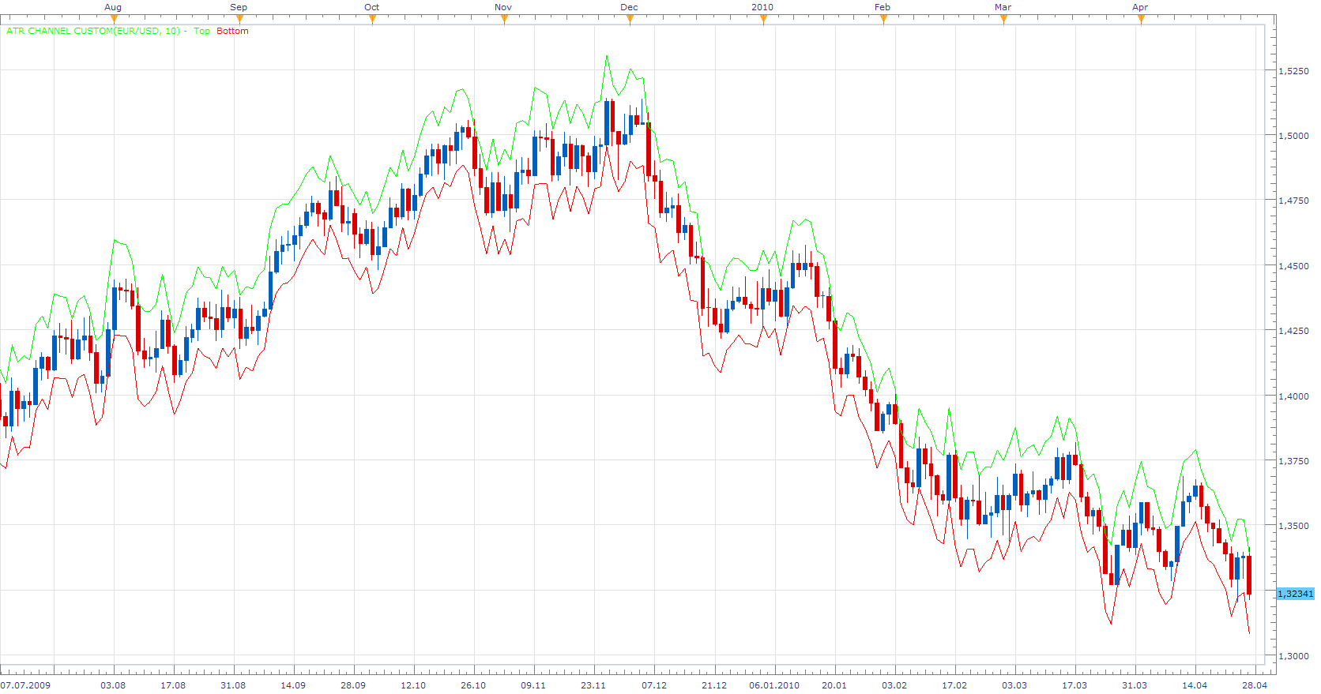
Task: Click the Sep month marker triangle
Action: click(239, 19)
